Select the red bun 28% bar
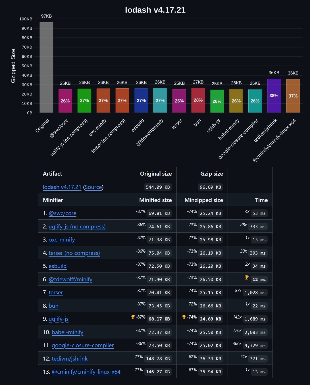This screenshot has height=385, width=310. click(x=198, y=100)
